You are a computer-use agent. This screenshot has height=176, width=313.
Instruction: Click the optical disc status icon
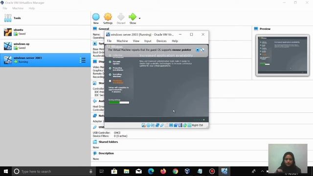(x=148, y=125)
